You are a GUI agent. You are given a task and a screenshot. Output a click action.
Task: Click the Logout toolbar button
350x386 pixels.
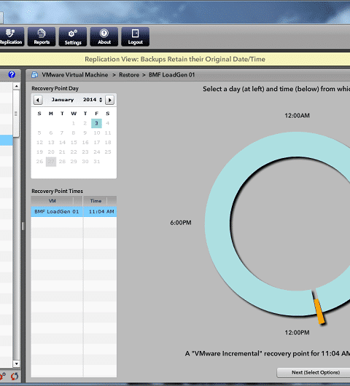(x=136, y=36)
